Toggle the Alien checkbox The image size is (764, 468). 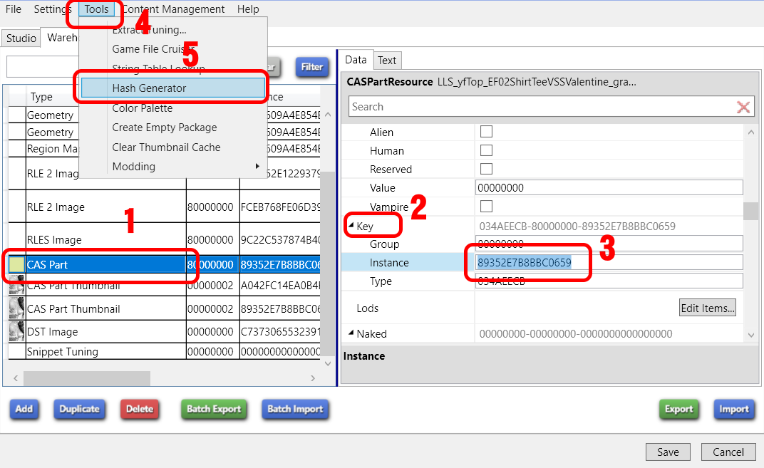pyautogui.click(x=486, y=132)
